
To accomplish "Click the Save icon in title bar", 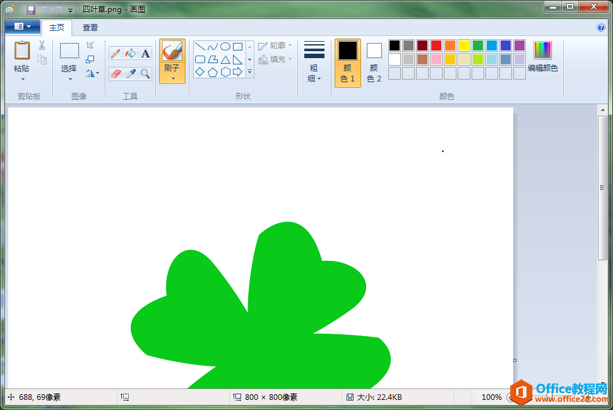I will pyautogui.click(x=30, y=9).
